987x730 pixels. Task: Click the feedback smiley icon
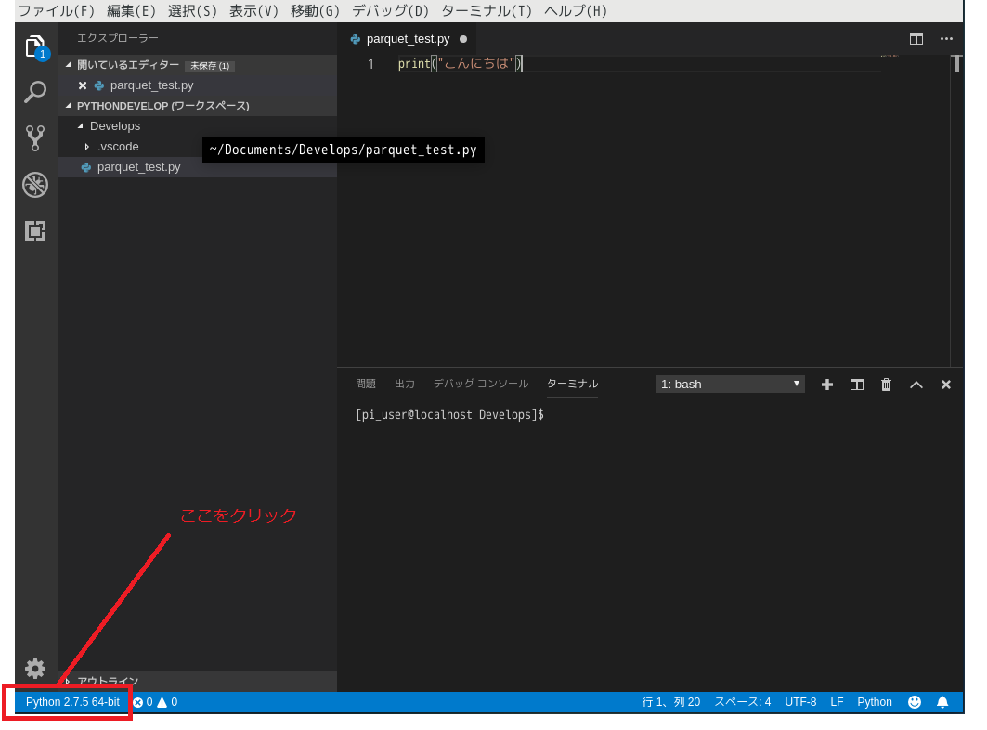click(915, 702)
